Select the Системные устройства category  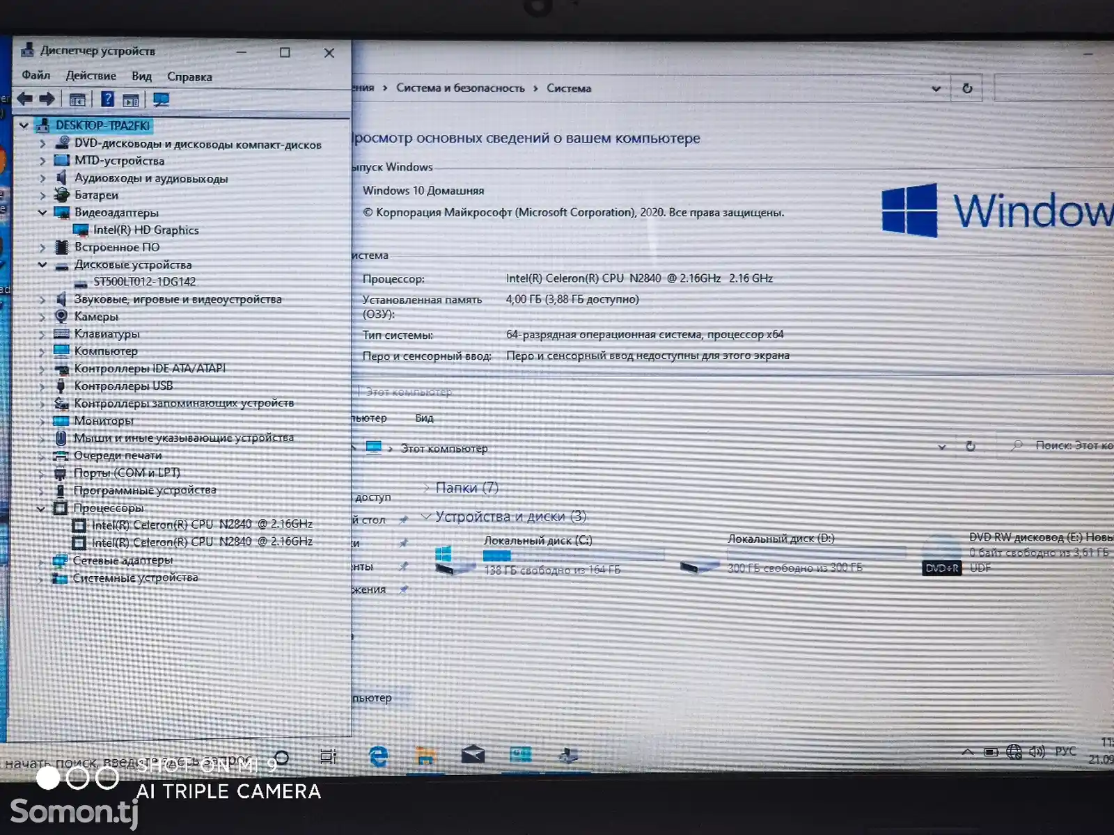tap(135, 578)
